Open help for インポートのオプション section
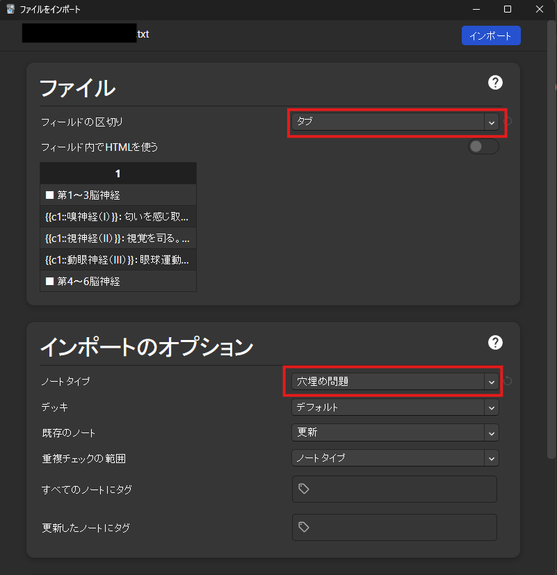The width and height of the screenshot is (557, 575). [x=495, y=342]
